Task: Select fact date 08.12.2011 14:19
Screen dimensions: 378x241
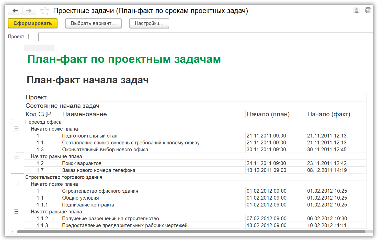Action: coord(336,170)
